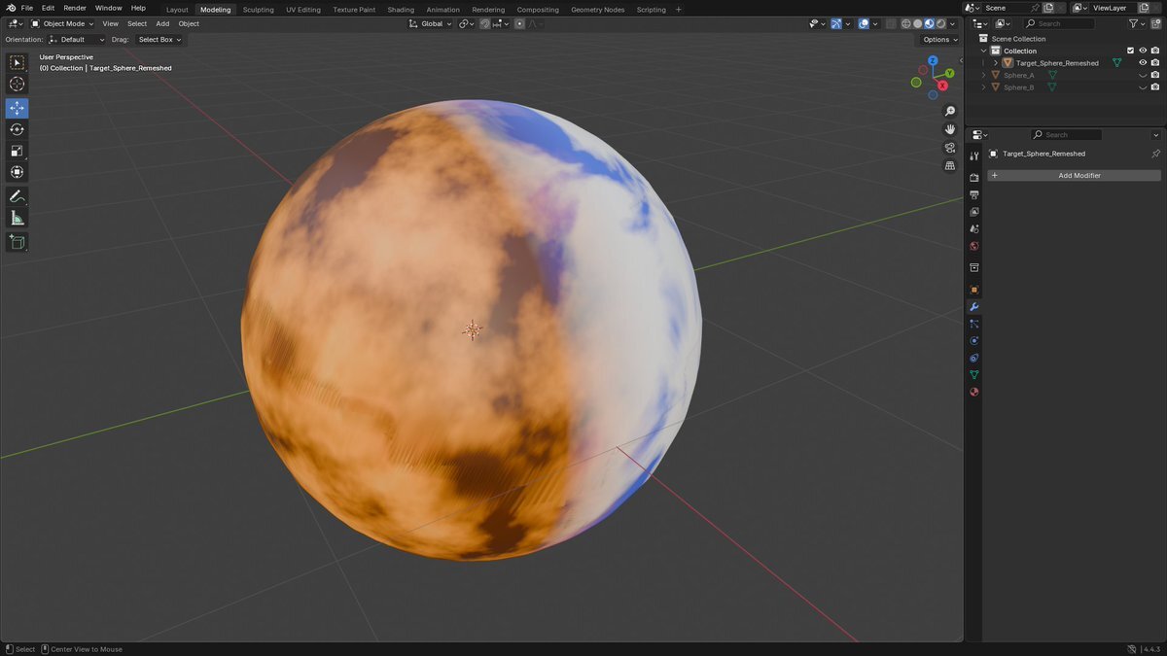Open the World properties tab
This screenshot has height=656, width=1167.
click(974, 246)
